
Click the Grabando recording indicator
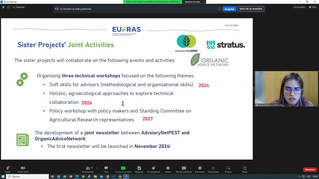(19, 7)
